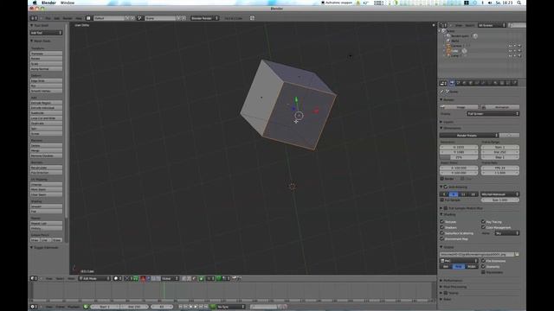Click the Info editor type icon in top header

pos(34,18)
